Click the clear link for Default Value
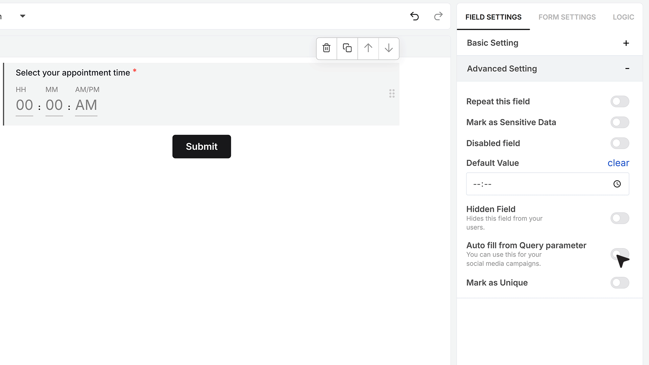The width and height of the screenshot is (649, 365). [618, 163]
